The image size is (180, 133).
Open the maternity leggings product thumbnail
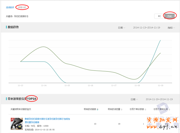point(17,124)
